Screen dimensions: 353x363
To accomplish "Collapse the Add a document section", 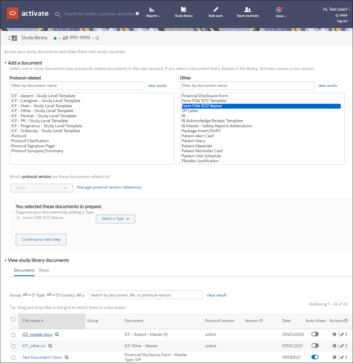I will (x=6, y=63).
